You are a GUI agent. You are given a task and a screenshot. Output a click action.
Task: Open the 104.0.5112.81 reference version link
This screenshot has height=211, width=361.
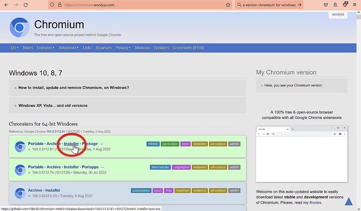click(56, 132)
